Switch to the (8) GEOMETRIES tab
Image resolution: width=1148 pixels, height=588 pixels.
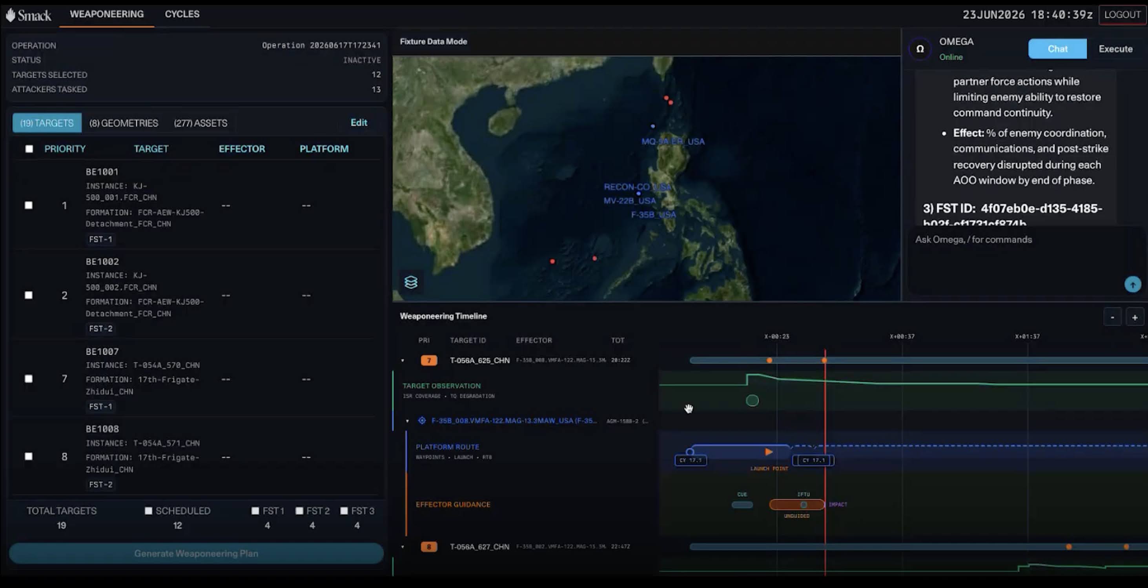pyautogui.click(x=124, y=123)
